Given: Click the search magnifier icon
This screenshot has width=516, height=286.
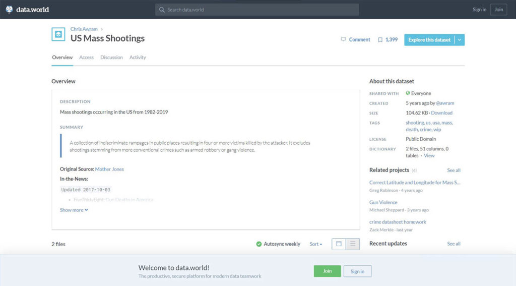Looking at the screenshot, I should (162, 10).
